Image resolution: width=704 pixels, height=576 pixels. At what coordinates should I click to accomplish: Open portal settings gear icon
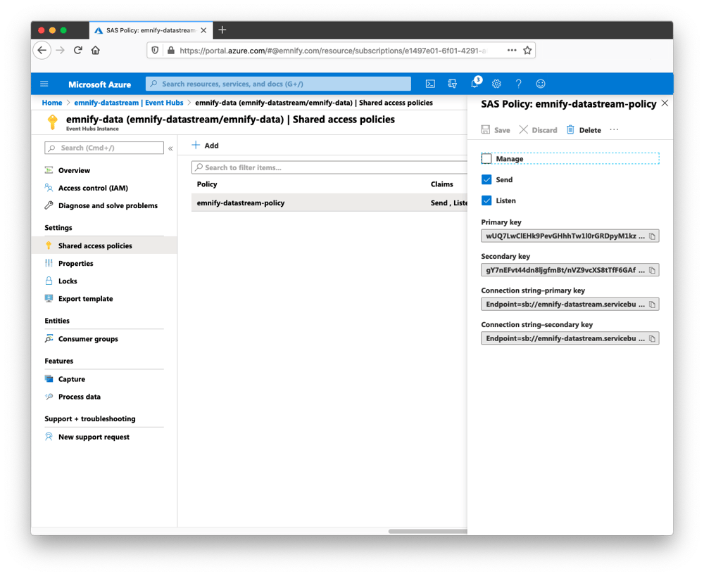496,84
